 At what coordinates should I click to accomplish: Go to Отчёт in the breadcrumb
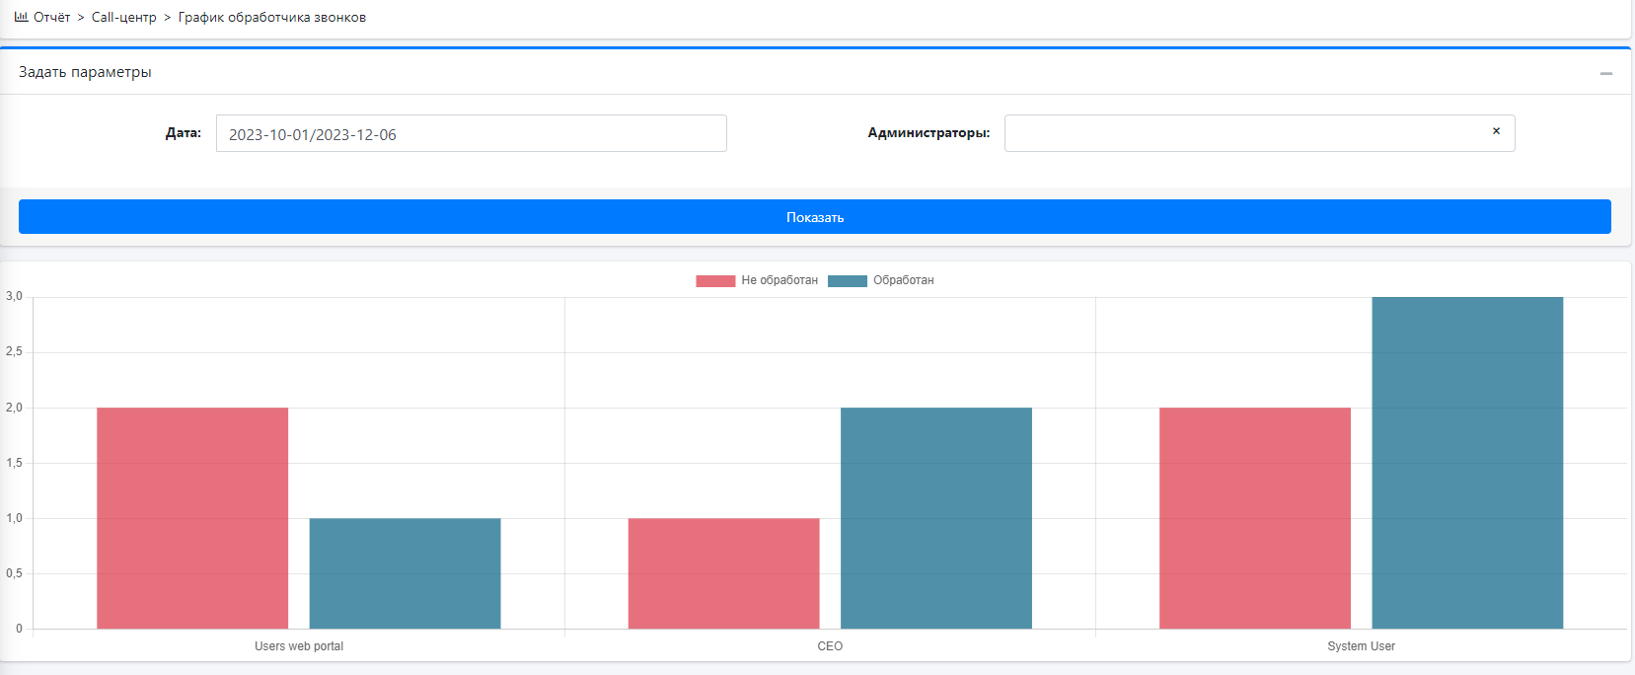(51, 18)
